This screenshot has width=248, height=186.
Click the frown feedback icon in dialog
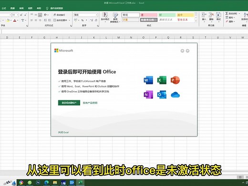pos(187,51)
